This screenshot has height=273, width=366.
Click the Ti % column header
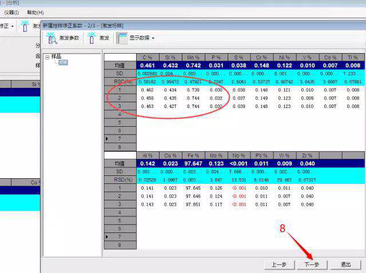(x=353, y=57)
